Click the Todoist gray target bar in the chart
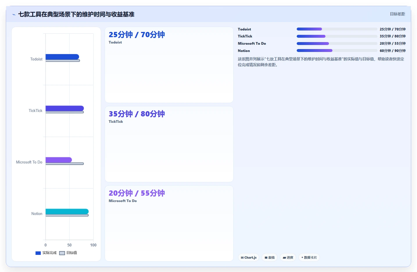Viewport: 417px width, 272px height. (63, 61)
